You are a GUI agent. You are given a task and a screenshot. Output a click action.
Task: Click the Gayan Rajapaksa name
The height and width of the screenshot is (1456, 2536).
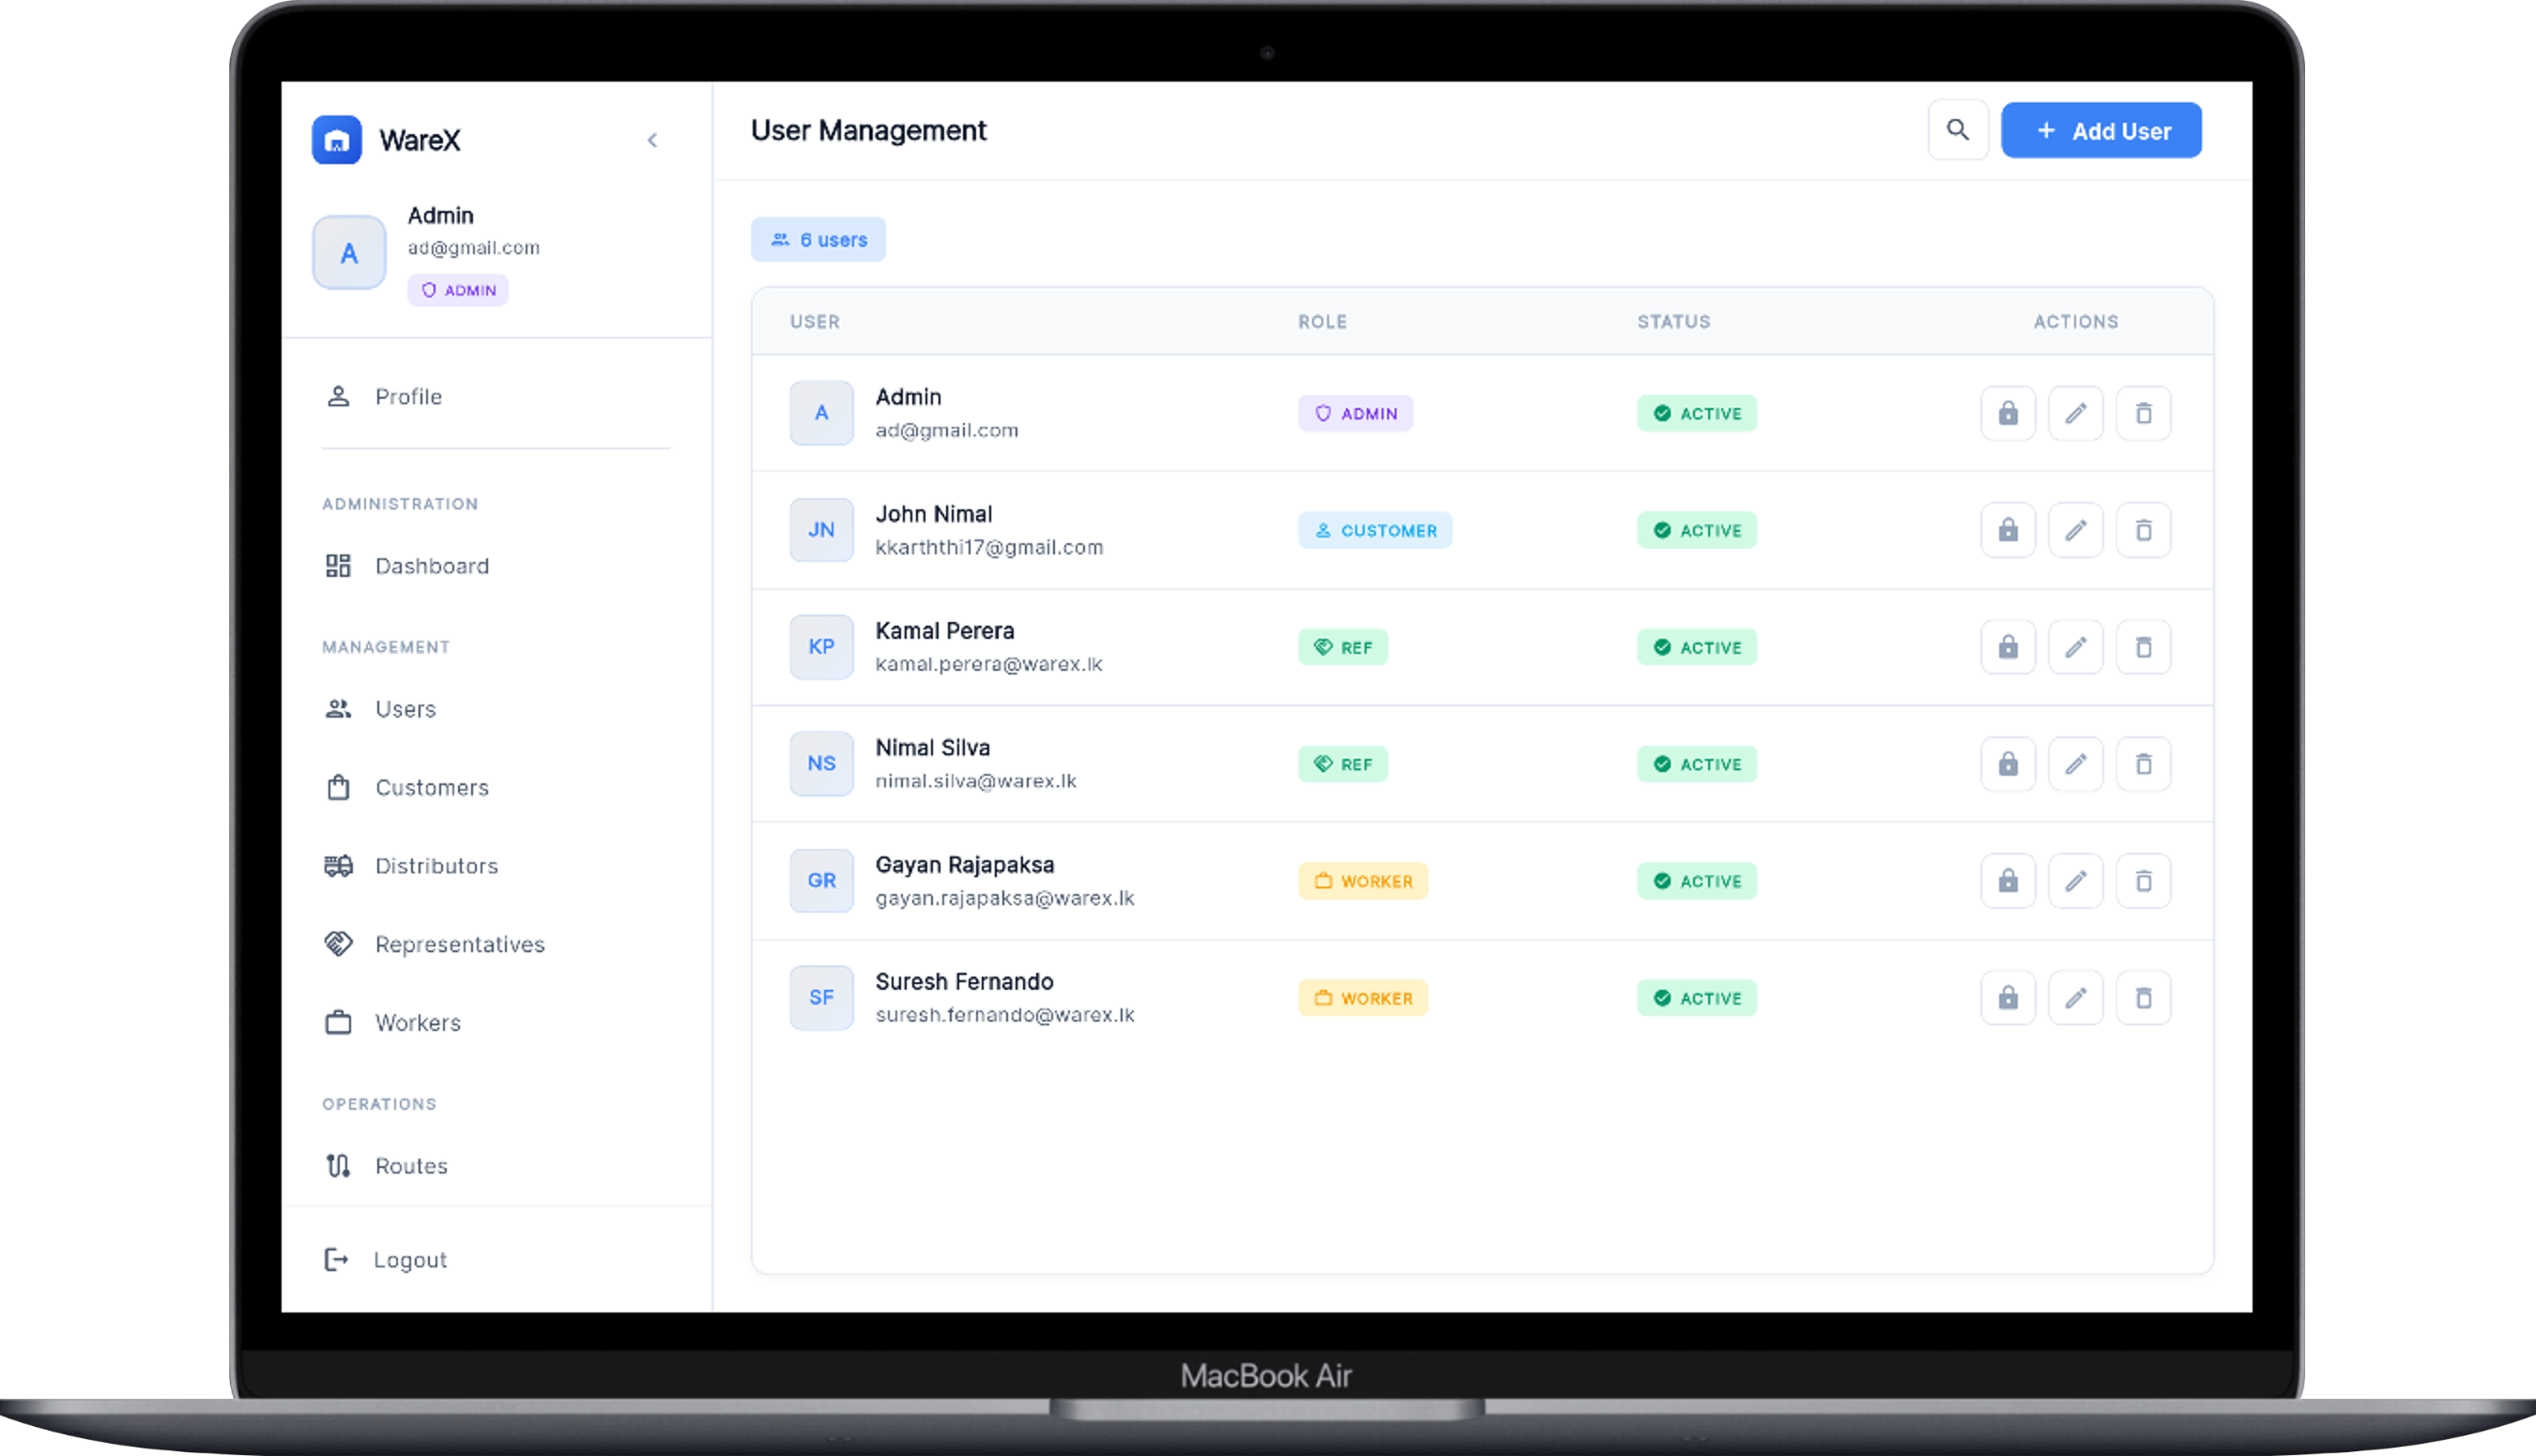click(965, 865)
